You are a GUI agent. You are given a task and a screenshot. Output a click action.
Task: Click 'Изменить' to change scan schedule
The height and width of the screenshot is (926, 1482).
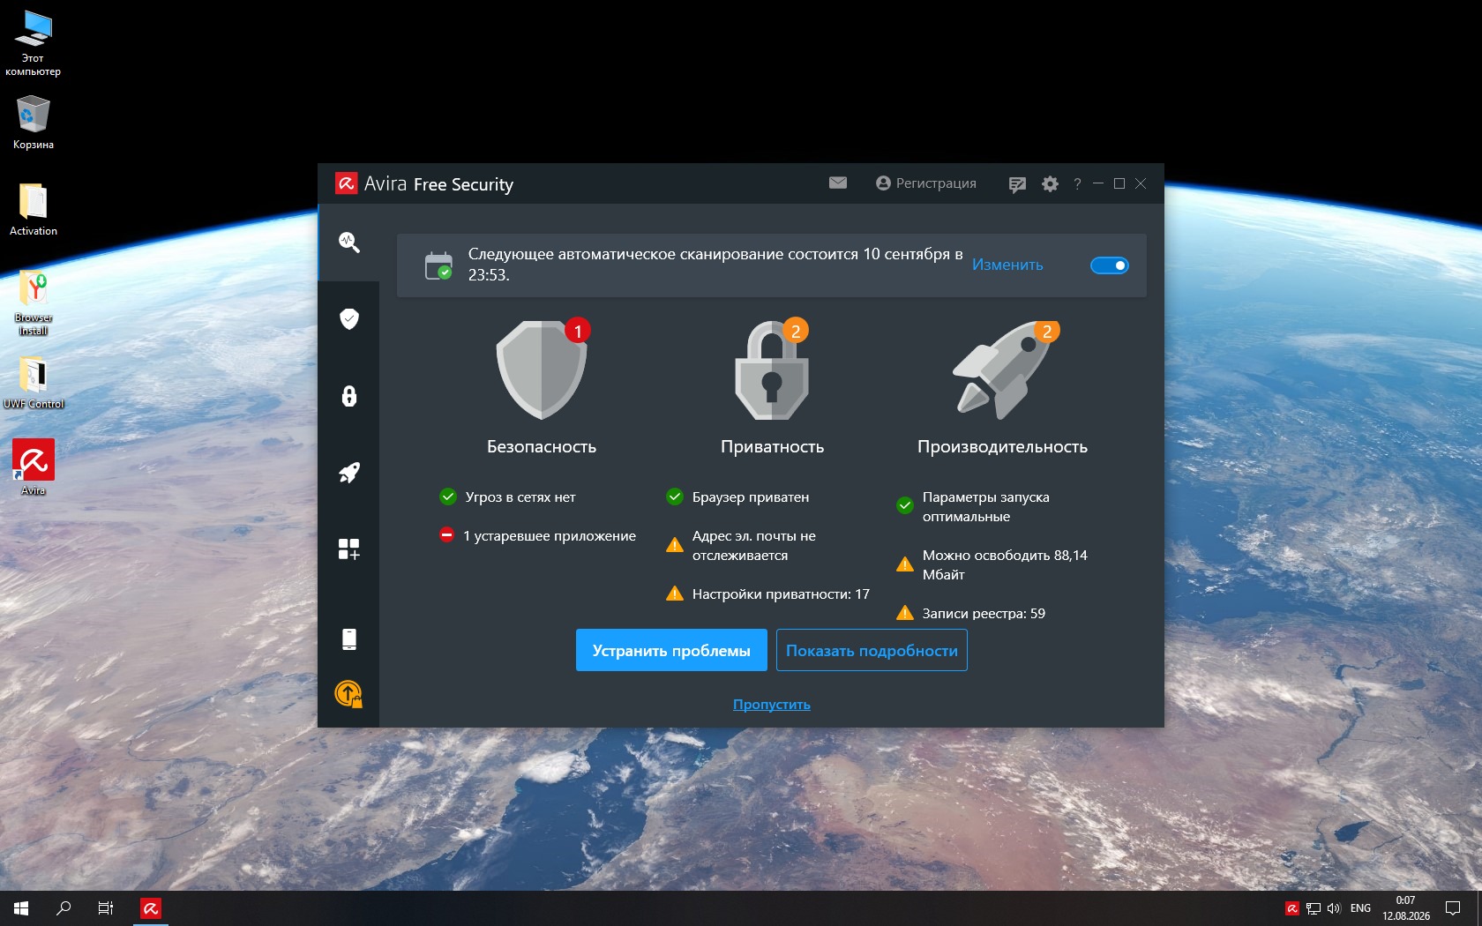coord(1007,265)
